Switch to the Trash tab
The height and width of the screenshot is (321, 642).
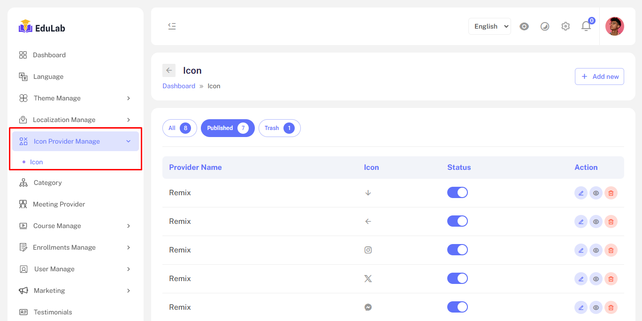pos(279,128)
